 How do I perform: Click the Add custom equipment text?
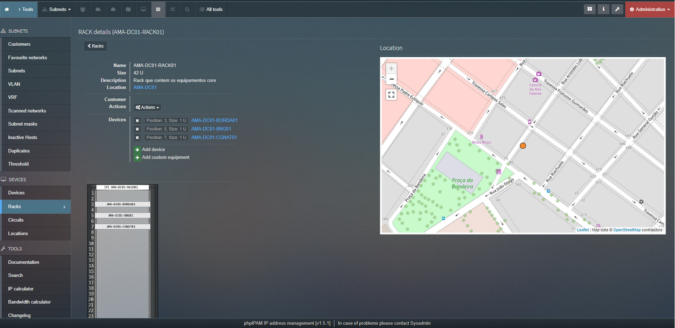(166, 158)
